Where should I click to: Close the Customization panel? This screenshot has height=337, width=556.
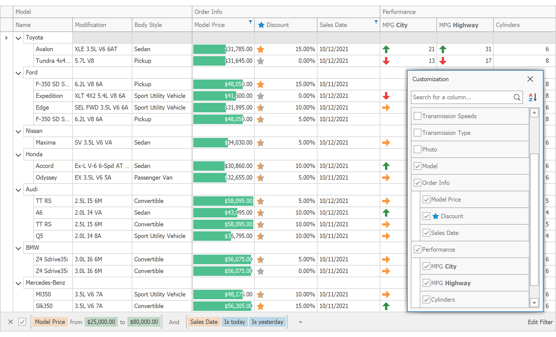(x=530, y=79)
